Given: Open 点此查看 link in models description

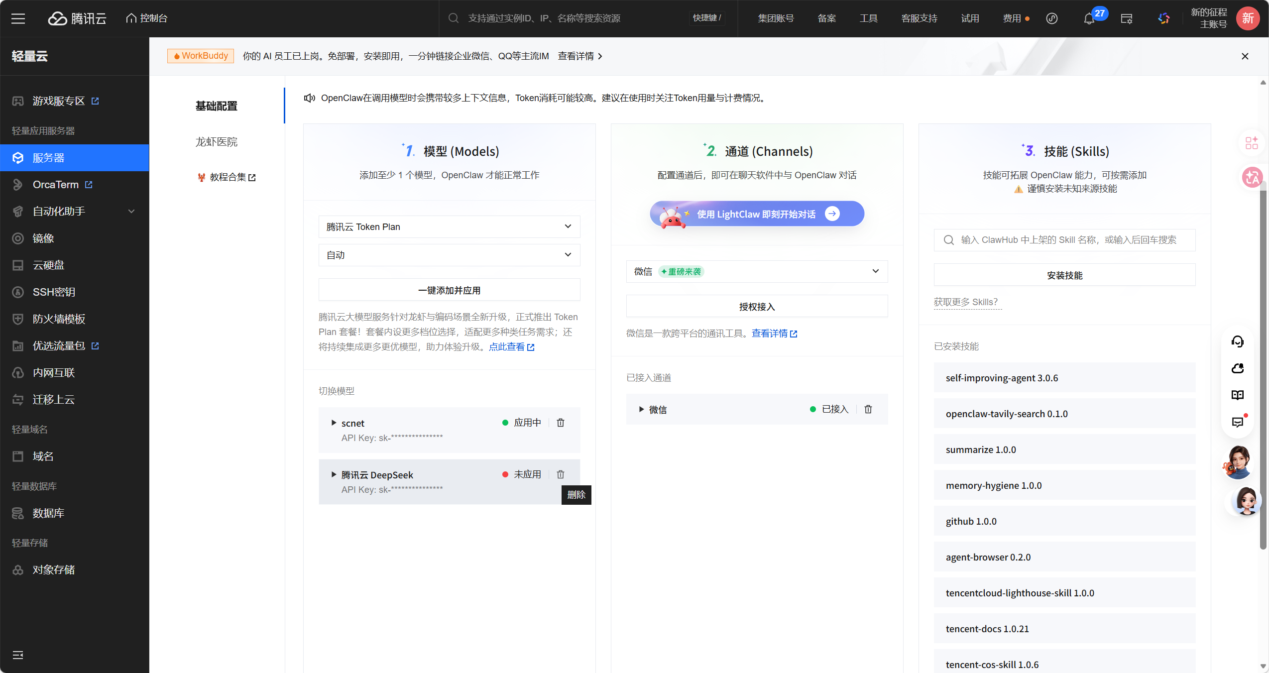Looking at the screenshot, I should 511,347.
